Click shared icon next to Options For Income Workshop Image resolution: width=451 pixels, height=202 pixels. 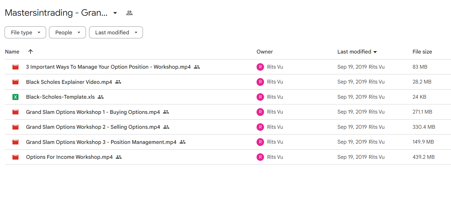[x=119, y=157]
